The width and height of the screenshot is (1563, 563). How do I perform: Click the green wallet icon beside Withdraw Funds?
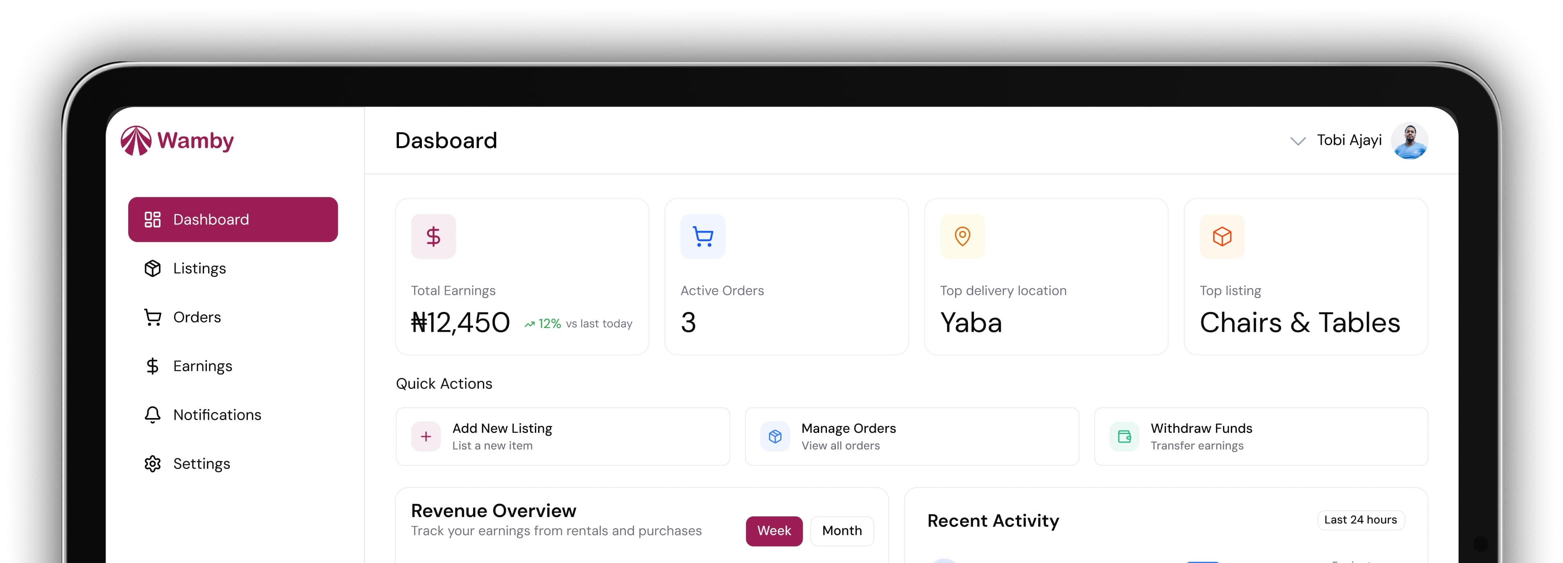(1124, 437)
